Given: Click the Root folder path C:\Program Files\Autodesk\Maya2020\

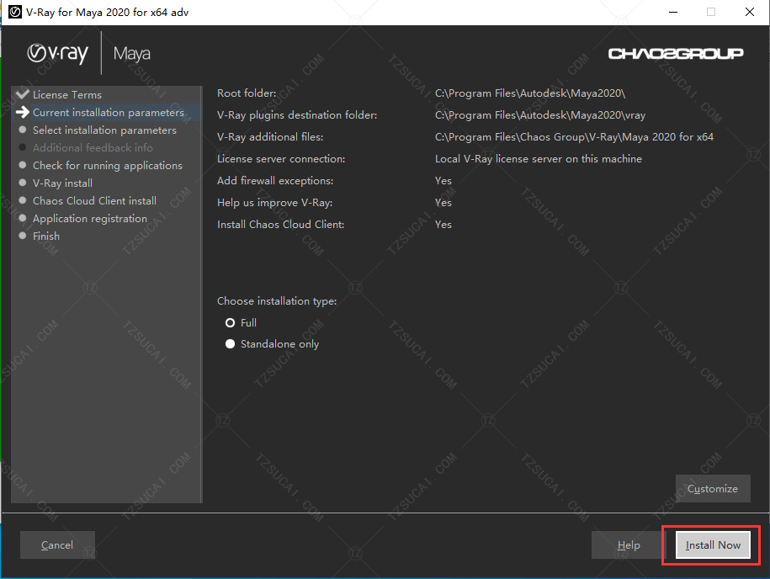Looking at the screenshot, I should click(x=530, y=93).
